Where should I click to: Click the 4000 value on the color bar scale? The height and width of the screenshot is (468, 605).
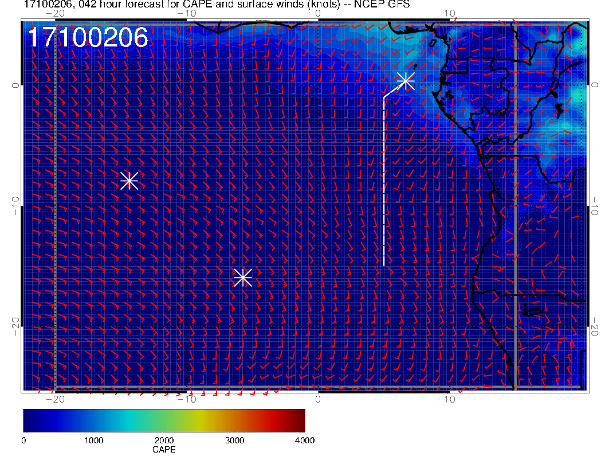click(305, 440)
